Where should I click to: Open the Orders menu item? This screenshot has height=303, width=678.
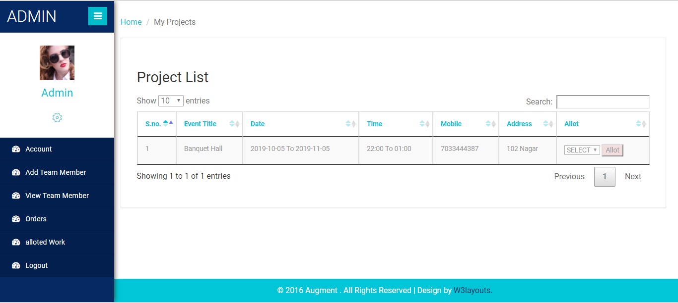tap(37, 219)
